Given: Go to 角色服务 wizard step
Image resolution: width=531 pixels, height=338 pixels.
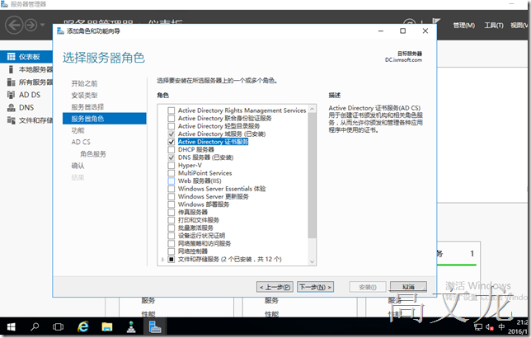Looking at the screenshot, I should click(x=93, y=154).
